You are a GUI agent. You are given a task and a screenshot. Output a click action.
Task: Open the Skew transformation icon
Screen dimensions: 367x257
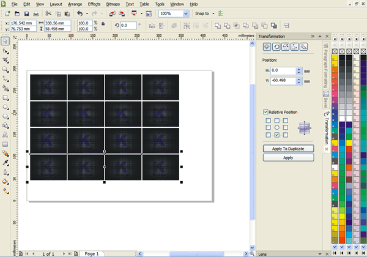pyautogui.click(x=303, y=47)
